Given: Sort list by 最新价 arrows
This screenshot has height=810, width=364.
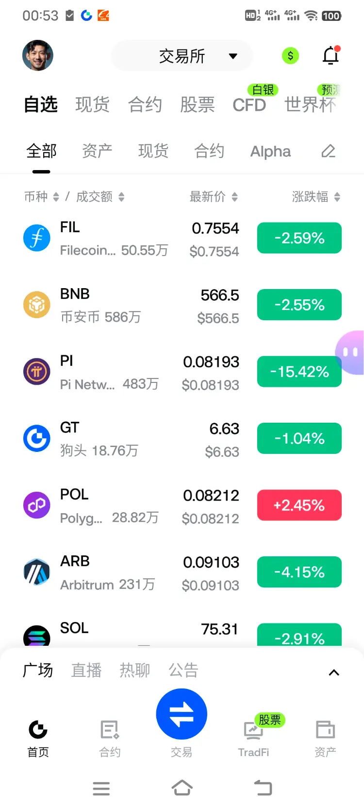Looking at the screenshot, I should 235,197.
